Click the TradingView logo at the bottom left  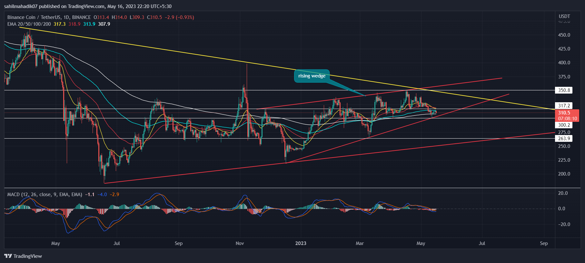[x=23, y=256]
